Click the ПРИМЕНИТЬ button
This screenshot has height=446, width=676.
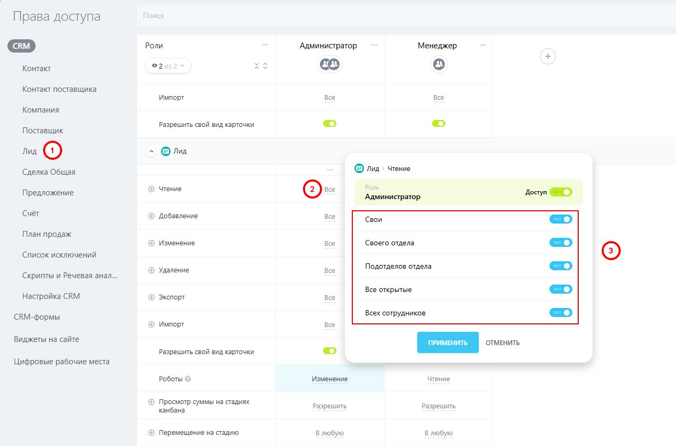coord(447,342)
